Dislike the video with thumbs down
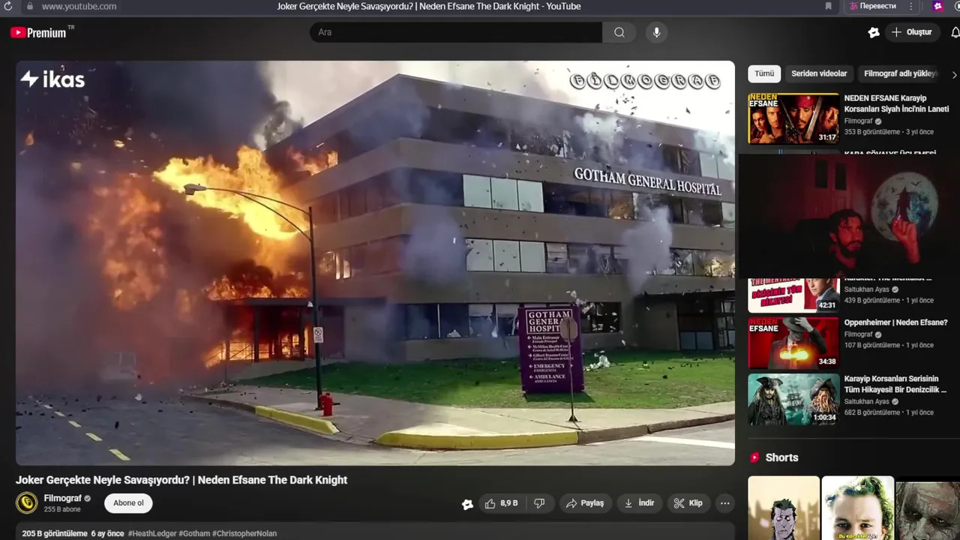This screenshot has width=960, height=540. [x=539, y=503]
